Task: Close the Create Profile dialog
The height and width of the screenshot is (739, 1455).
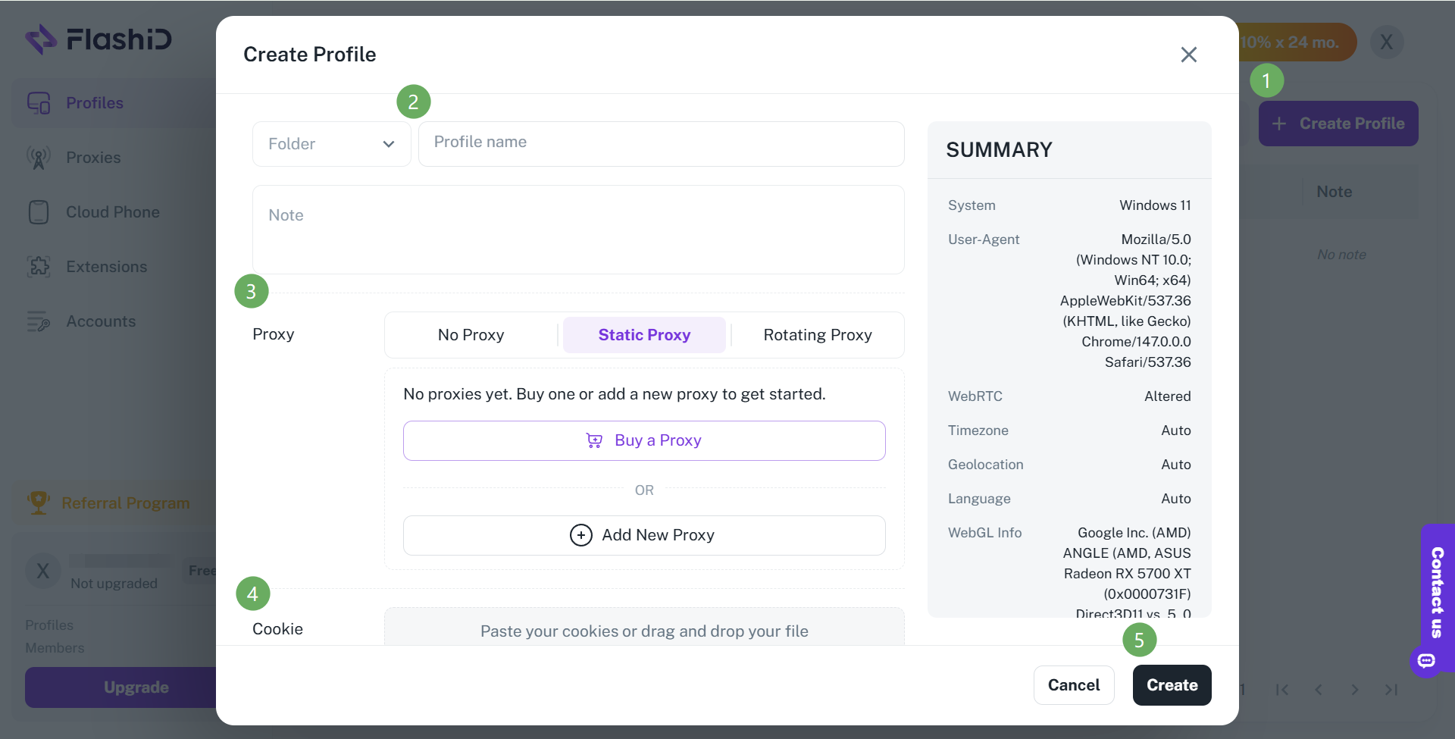Action: click(1189, 55)
